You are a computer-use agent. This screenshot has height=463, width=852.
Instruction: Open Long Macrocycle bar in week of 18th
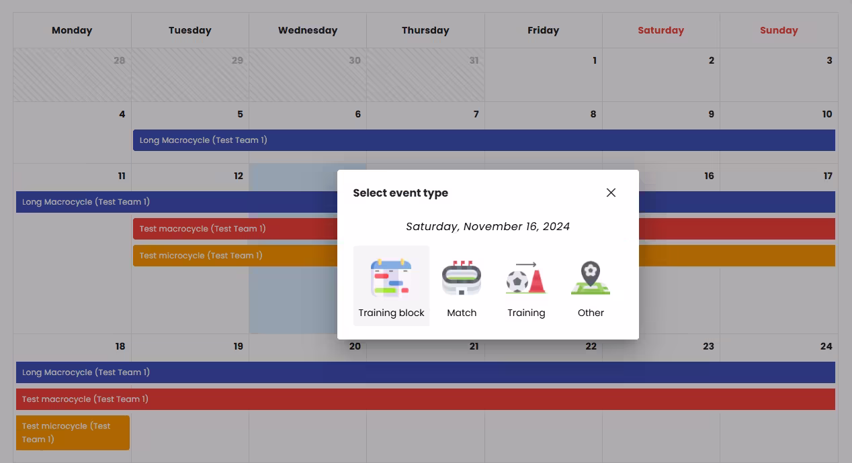[425, 372]
